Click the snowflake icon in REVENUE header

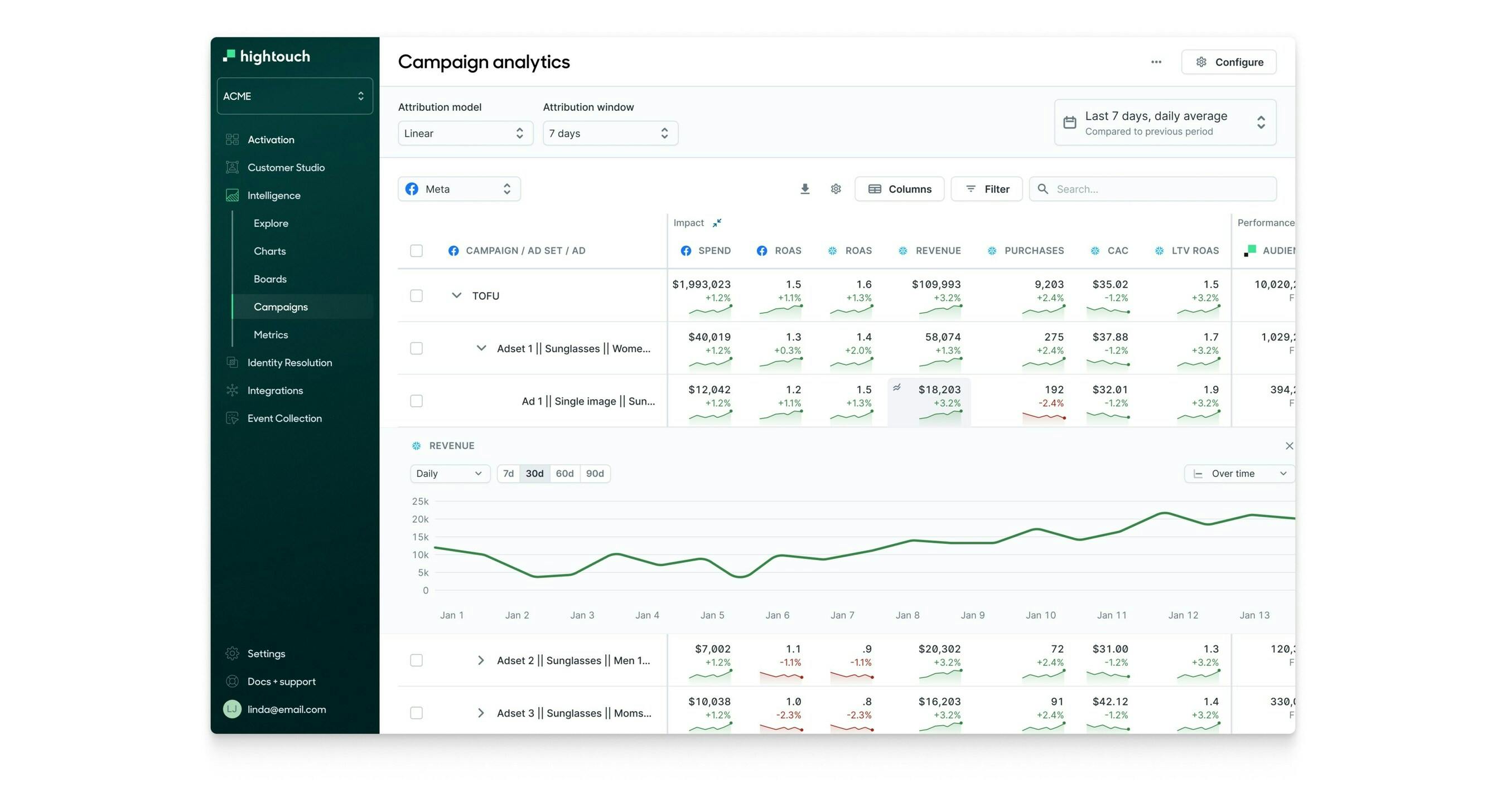(902, 251)
